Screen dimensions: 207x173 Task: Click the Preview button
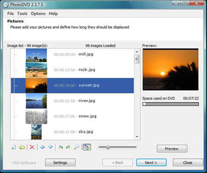[x=172, y=149]
